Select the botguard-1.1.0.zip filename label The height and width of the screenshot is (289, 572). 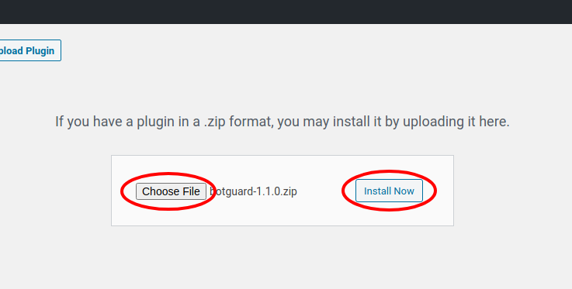click(254, 191)
